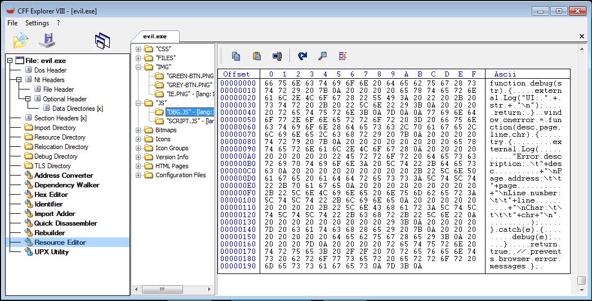The image size is (592, 301).
Task: Select the "SCRIPT.JS" resource
Action: coord(190,121)
